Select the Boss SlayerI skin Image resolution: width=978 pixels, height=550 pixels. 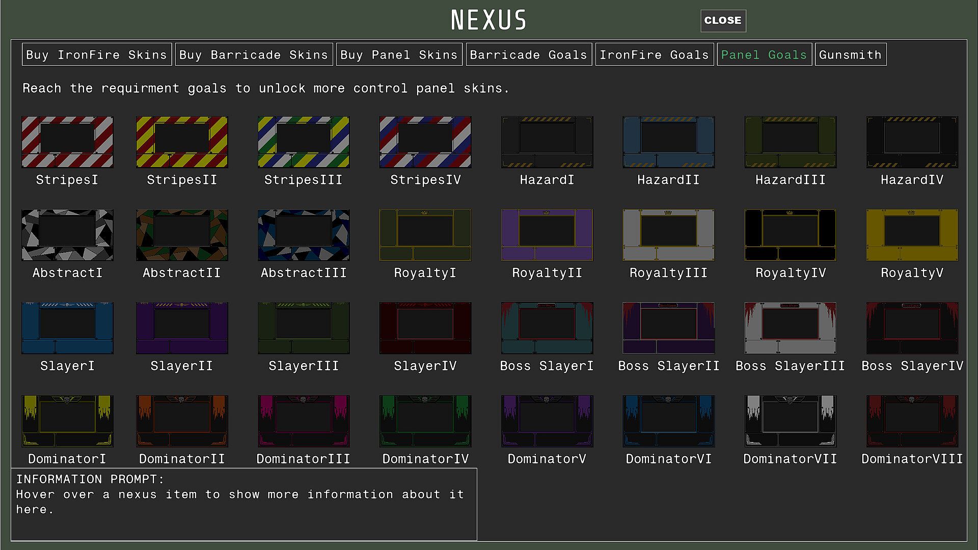[x=547, y=328]
